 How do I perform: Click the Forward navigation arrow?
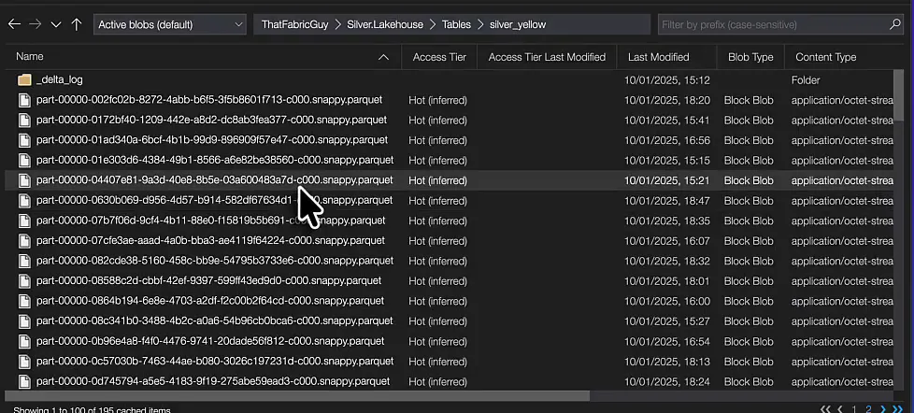coord(35,24)
